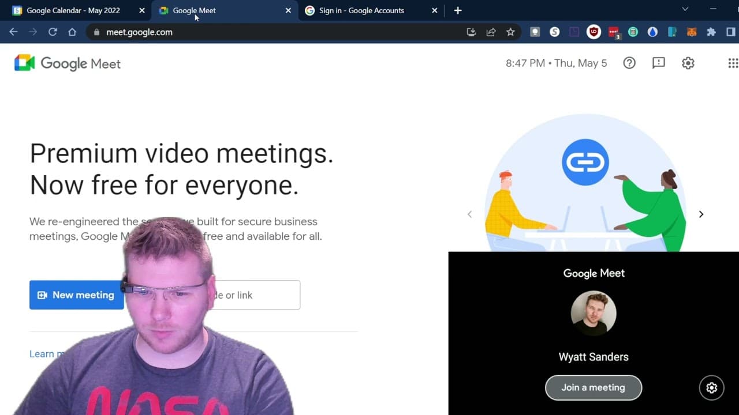
Task: Open the uBlock Origin extension
Action: point(594,32)
